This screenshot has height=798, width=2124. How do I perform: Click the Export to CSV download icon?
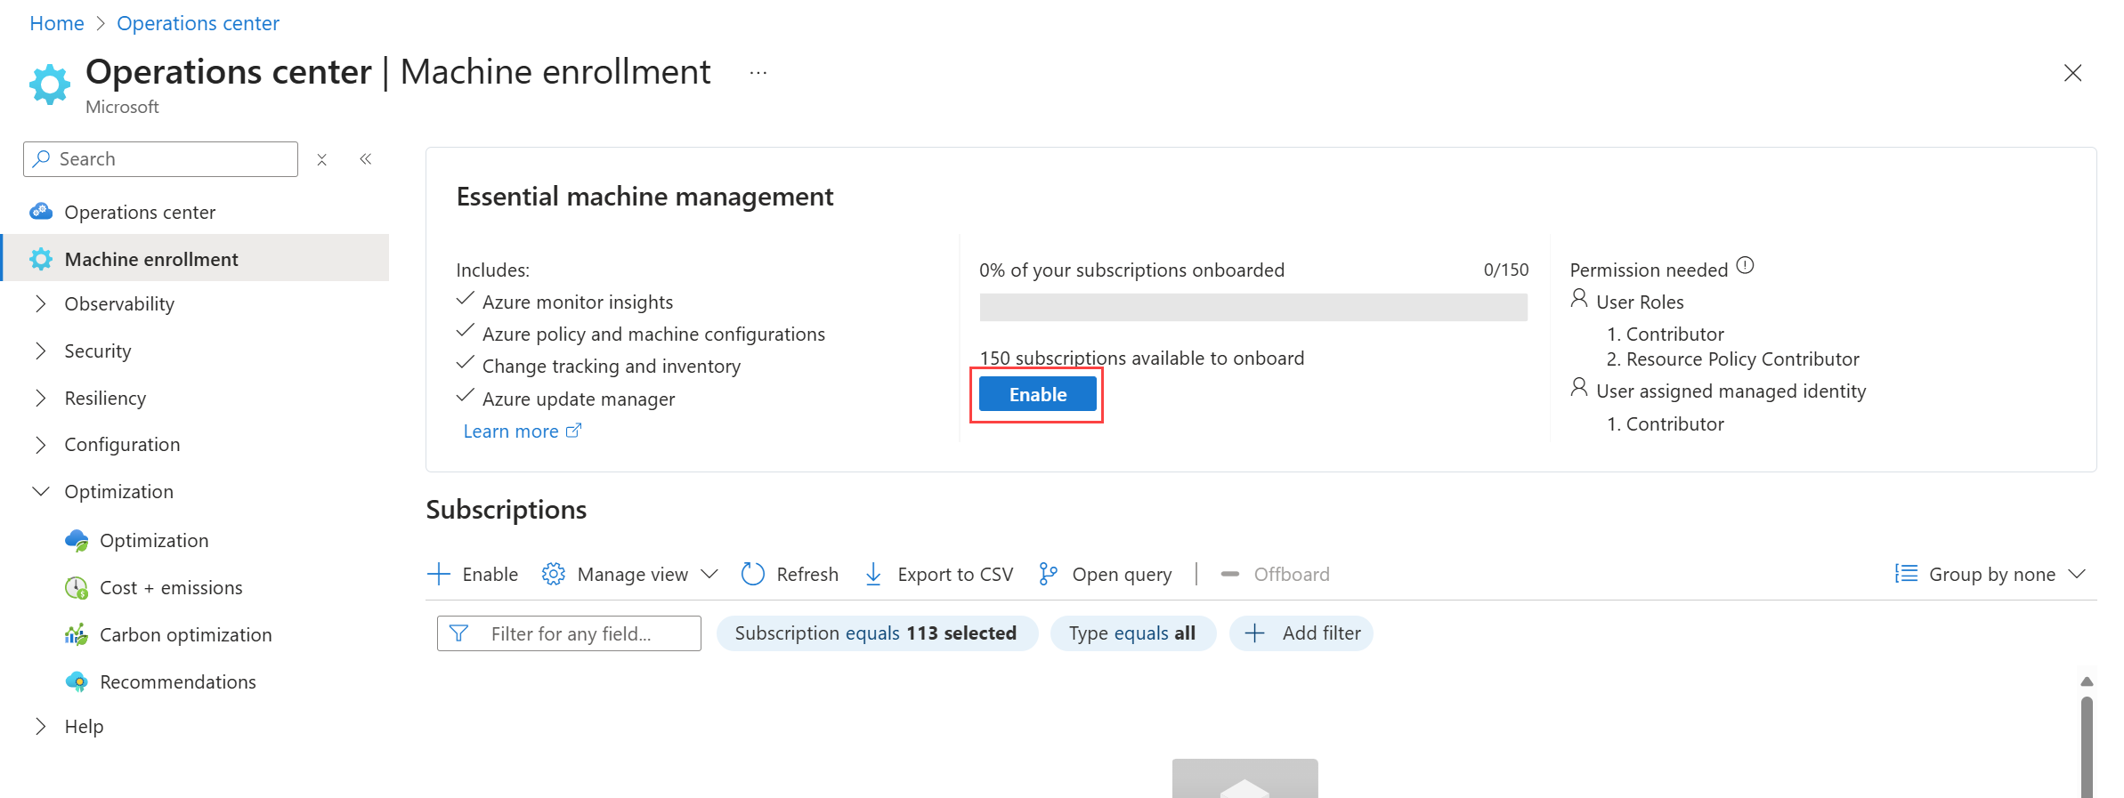click(x=873, y=575)
